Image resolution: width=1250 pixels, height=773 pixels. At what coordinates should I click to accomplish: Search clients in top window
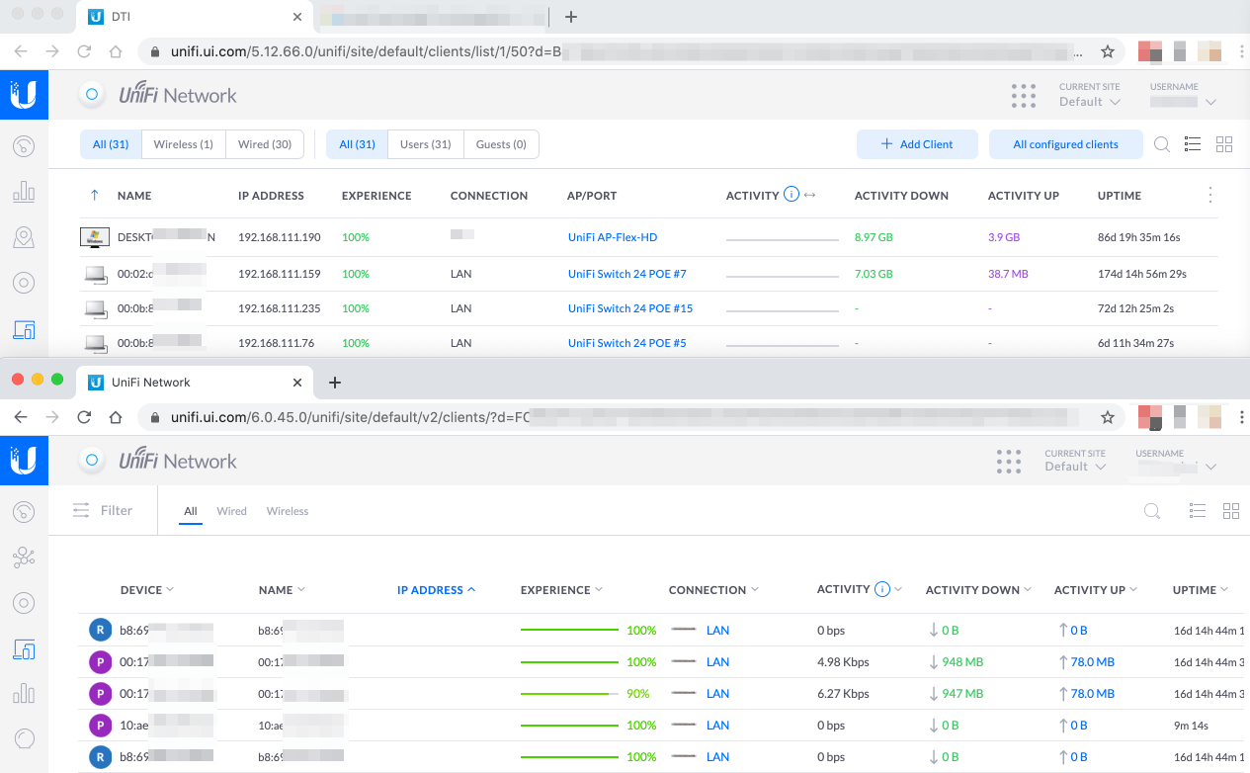click(x=1162, y=144)
